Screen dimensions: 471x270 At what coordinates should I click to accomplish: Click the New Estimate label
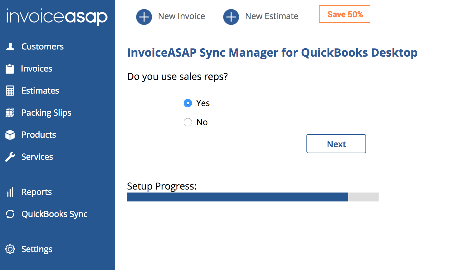pos(272,16)
